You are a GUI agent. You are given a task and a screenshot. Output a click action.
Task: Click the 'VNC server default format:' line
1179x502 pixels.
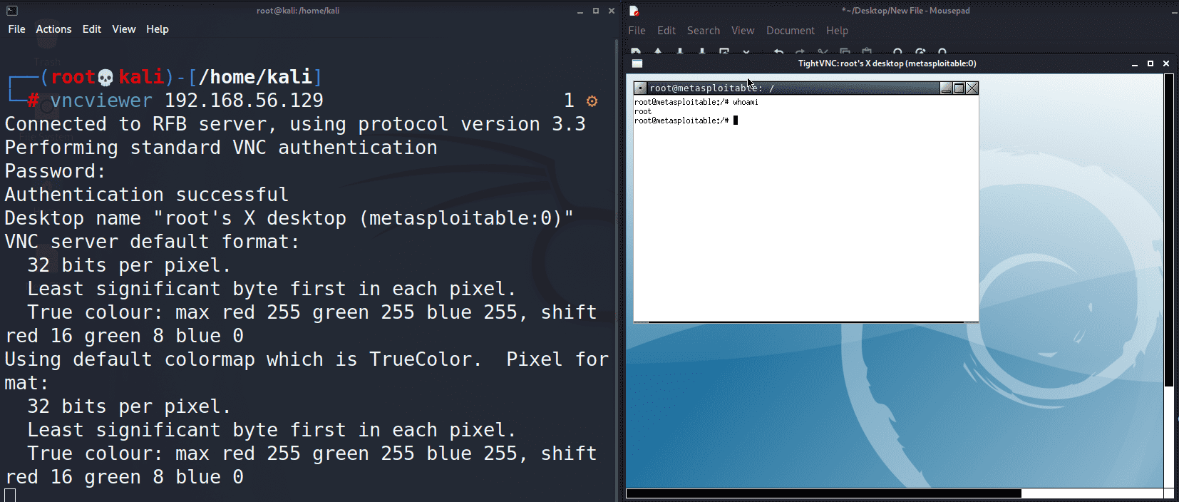click(x=153, y=242)
